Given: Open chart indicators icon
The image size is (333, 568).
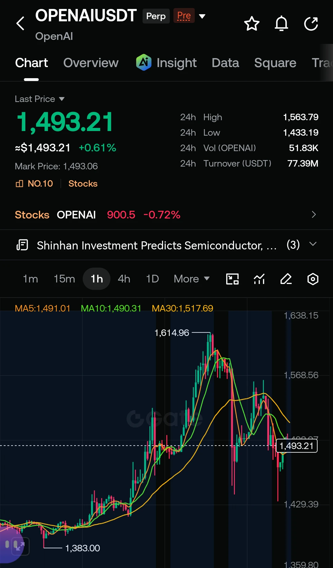Looking at the screenshot, I should (x=259, y=279).
